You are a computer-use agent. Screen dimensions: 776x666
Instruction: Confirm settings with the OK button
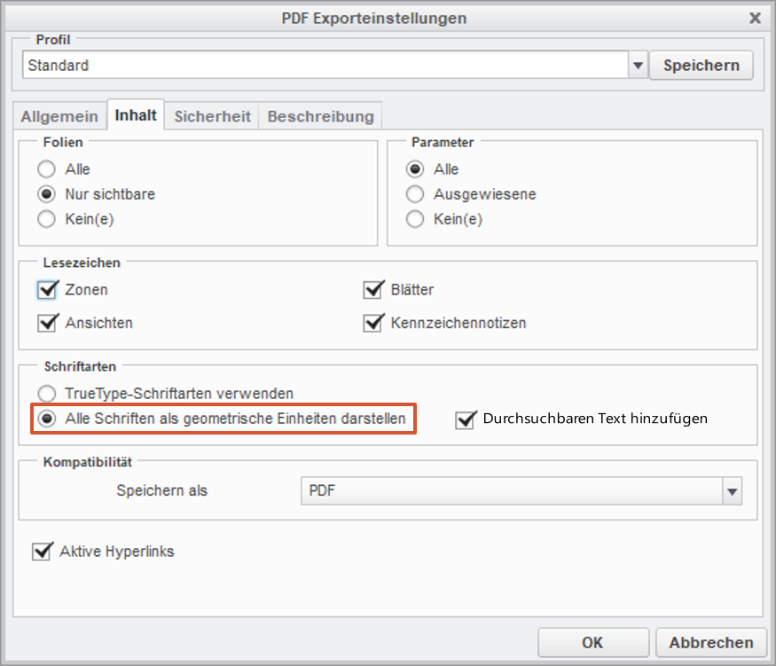(592, 643)
